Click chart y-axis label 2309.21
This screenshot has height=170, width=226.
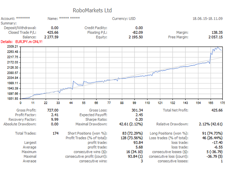coord(13,46)
